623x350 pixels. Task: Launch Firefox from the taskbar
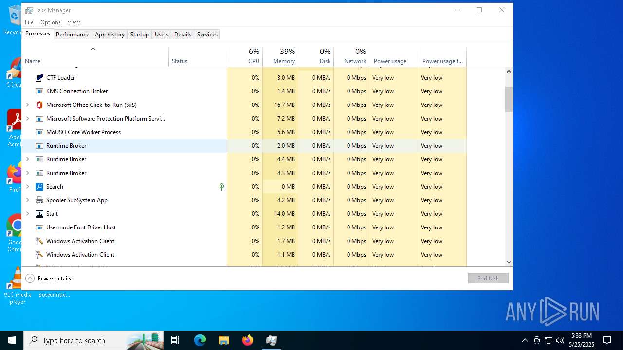tap(247, 340)
